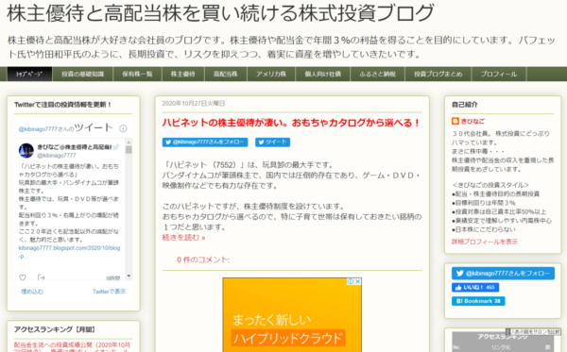
Task: Open the 投資ブログまとめ menu item
Action: click(438, 74)
